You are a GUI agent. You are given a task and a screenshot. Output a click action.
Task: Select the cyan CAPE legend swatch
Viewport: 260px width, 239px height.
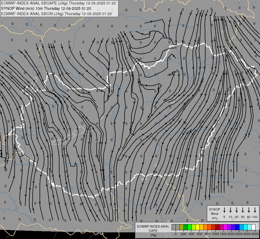tap(245, 227)
